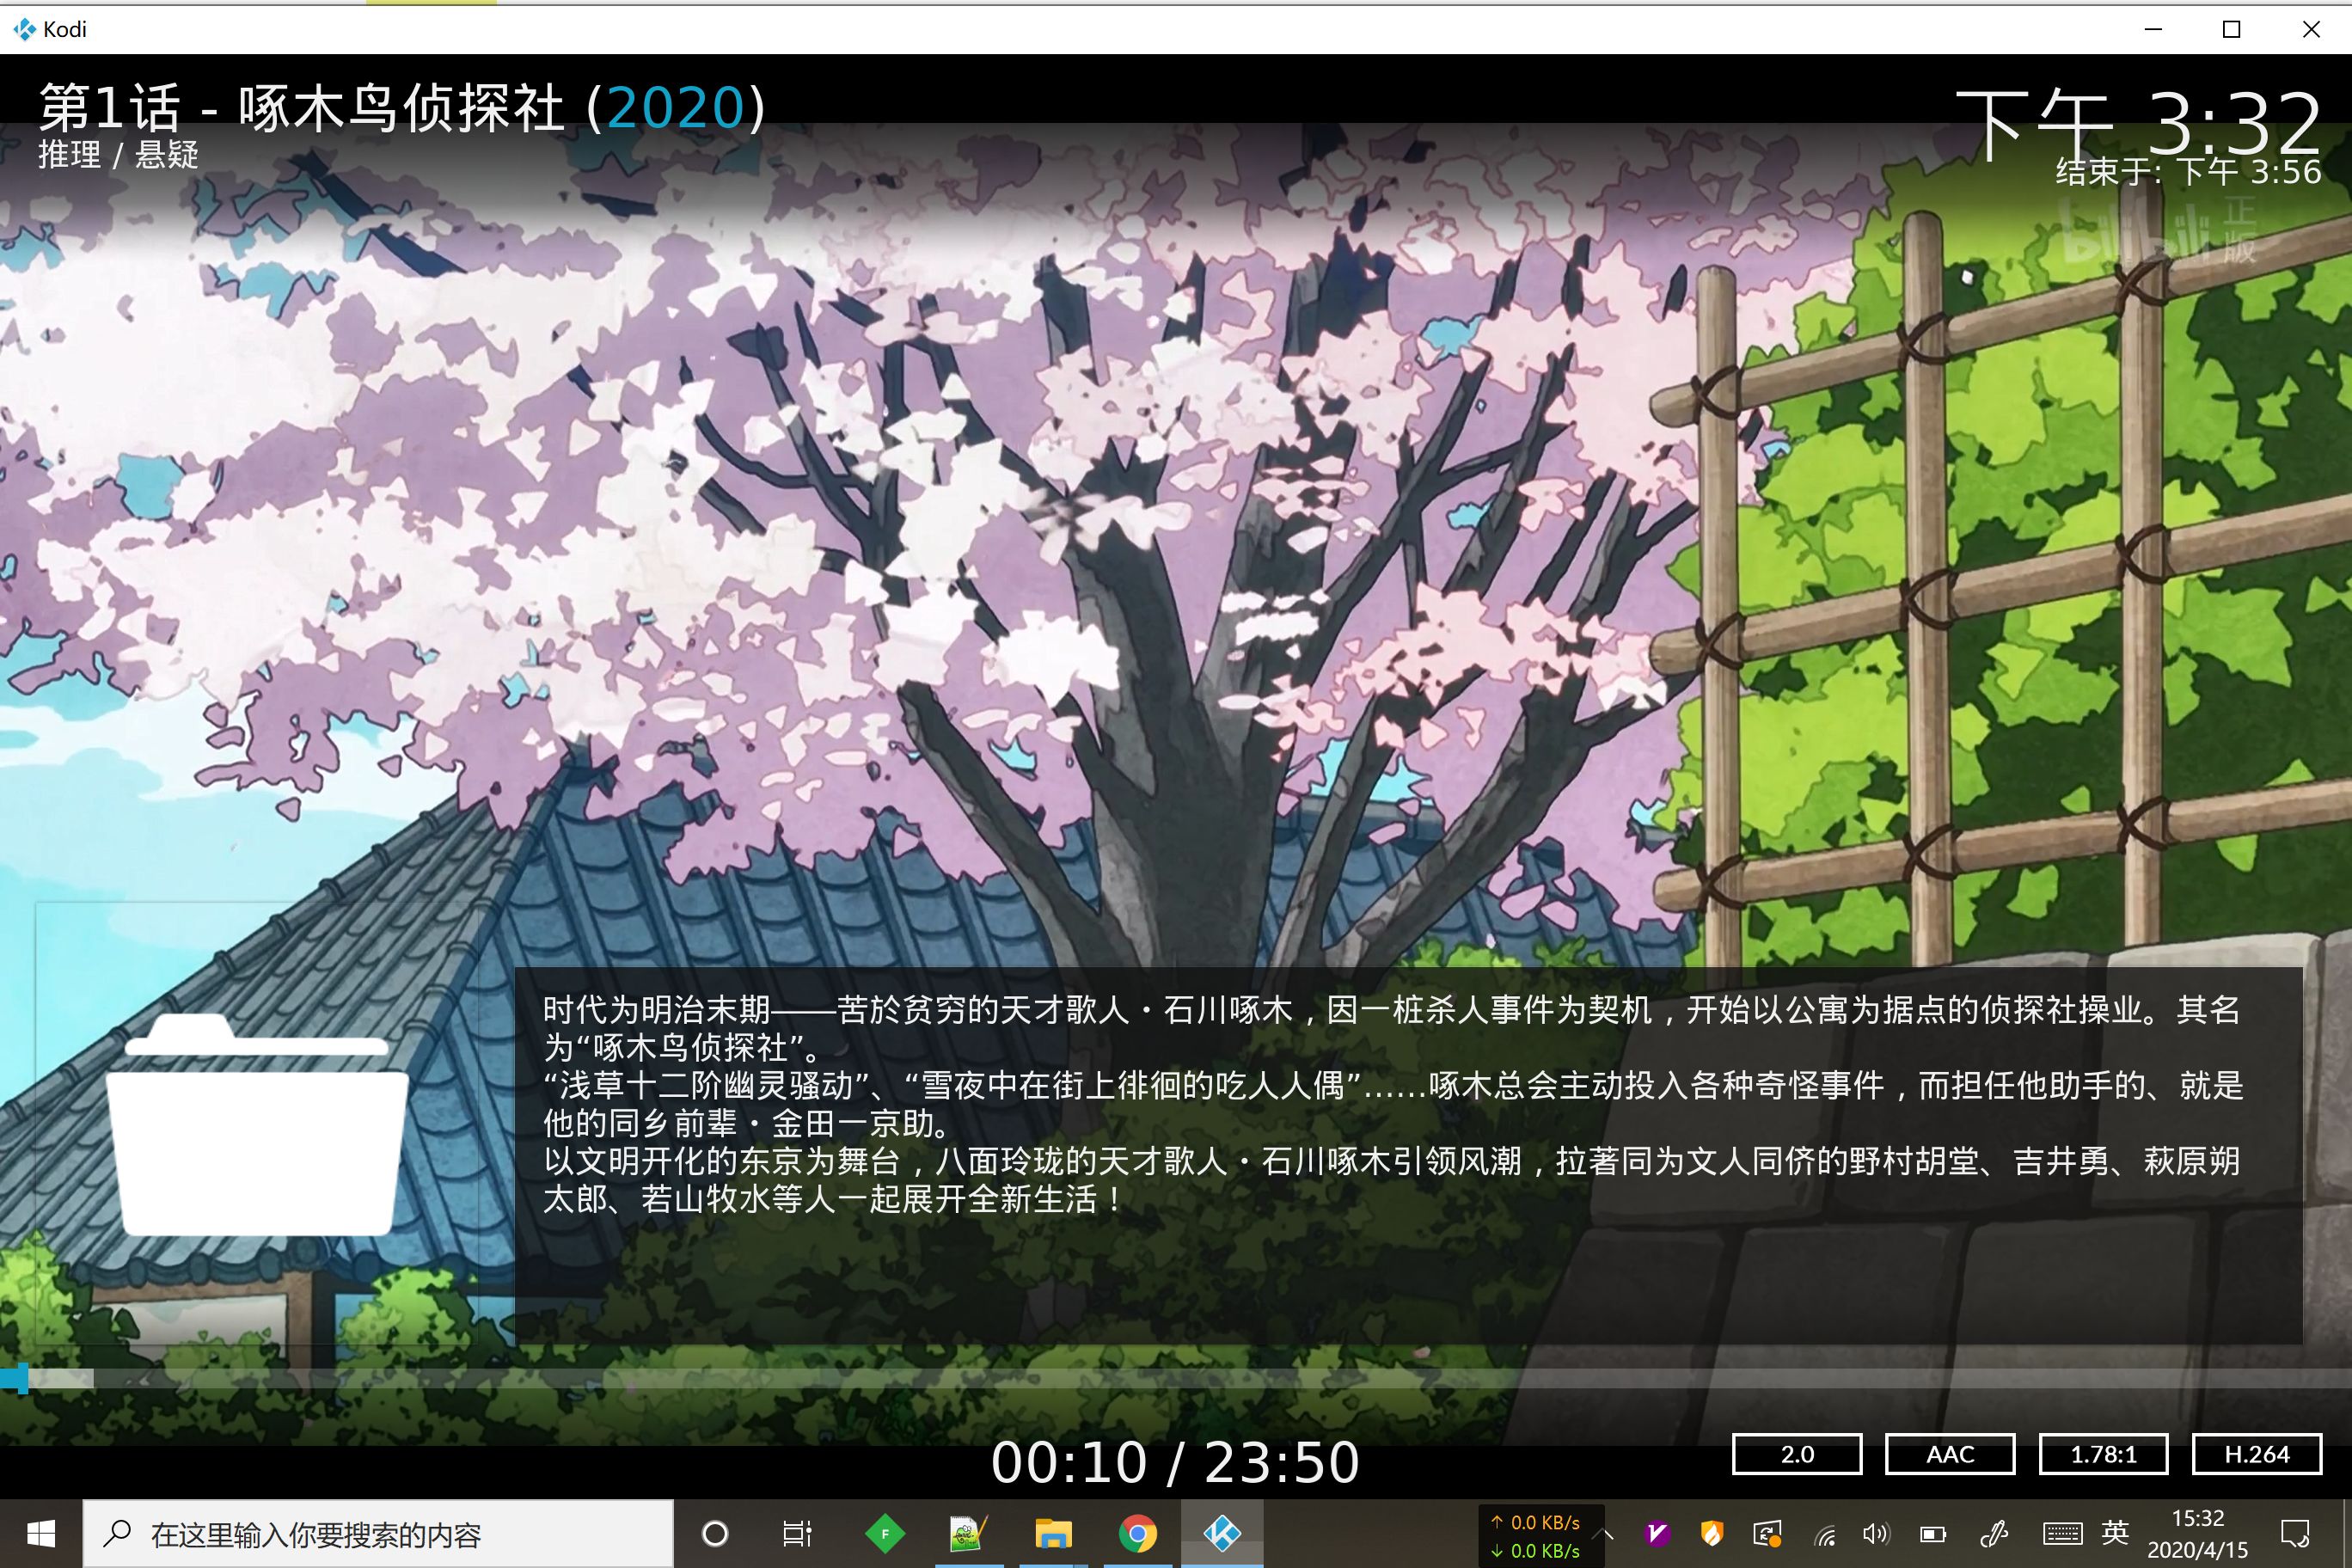Focus the taskbar search box
The image size is (2352, 1568).
[378, 1533]
